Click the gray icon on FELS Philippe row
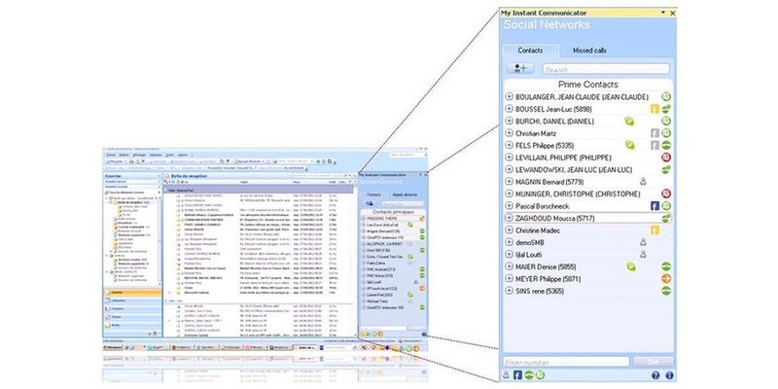Image resolution: width=778 pixels, height=389 pixels. tap(654, 145)
